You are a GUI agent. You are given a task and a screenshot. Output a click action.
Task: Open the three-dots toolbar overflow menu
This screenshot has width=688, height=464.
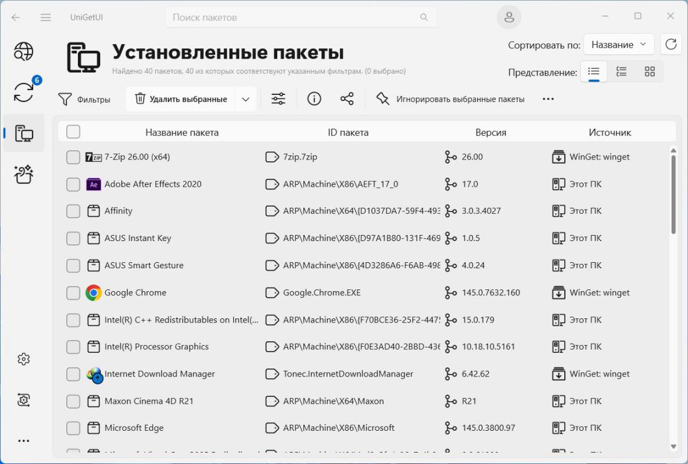(548, 99)
